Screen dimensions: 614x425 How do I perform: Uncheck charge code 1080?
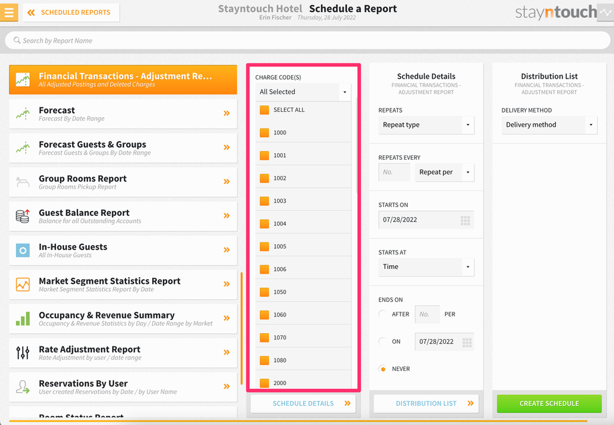click(264, 360)
